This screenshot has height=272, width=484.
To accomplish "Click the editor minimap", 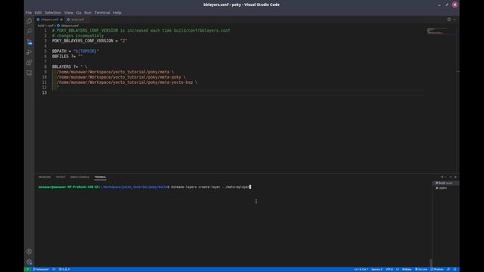I will click(x=441, y=30).
